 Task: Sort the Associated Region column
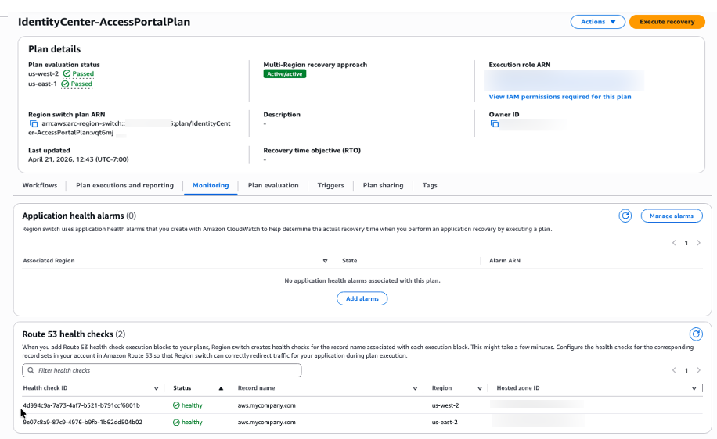pos(325,261)
